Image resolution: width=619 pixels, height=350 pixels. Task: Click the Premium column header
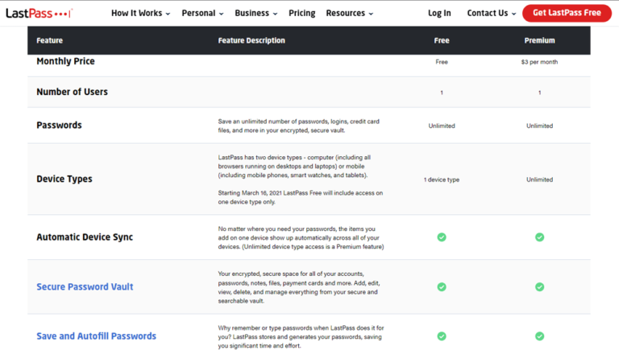pos(539,40)
